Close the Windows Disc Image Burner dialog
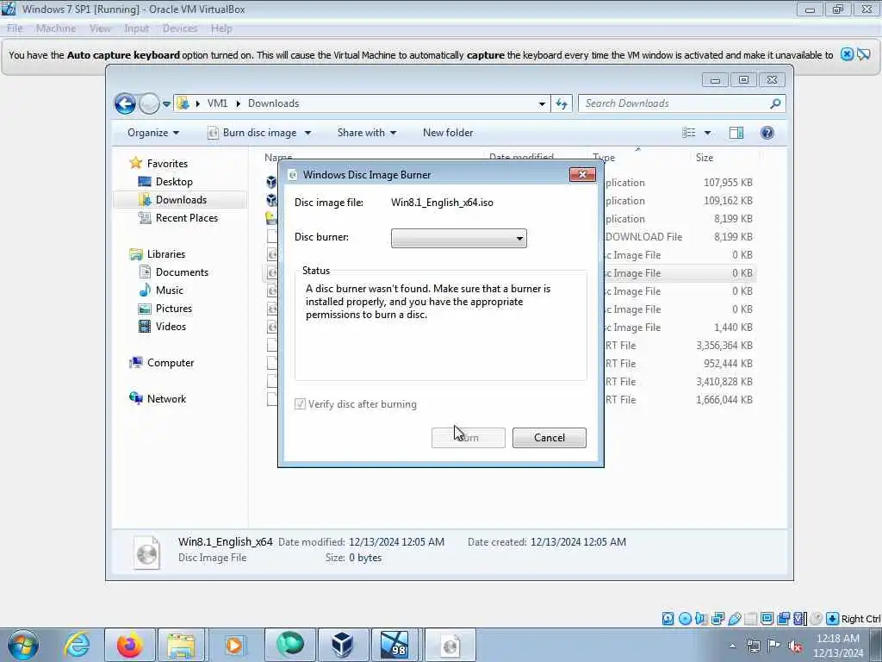This screenshot has height=662, width=882. click(x=583, y=174)
